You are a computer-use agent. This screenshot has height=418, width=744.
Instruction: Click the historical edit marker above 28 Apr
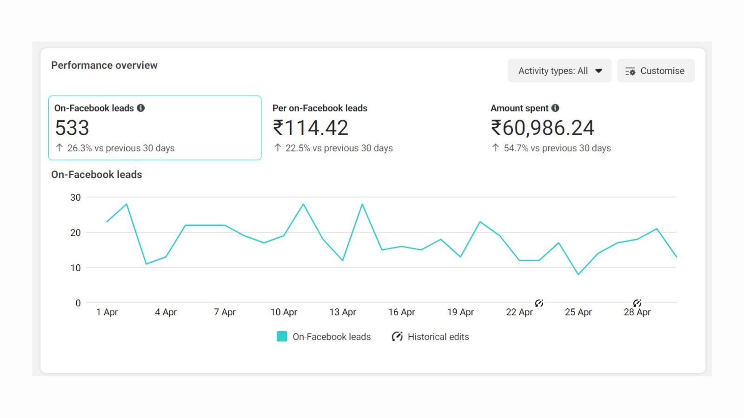click(x=637, y=303)
